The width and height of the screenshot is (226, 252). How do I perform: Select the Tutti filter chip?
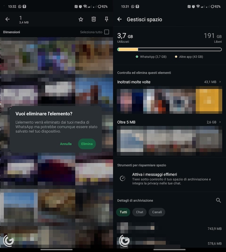pyautogui.click(x=123, y=212)
